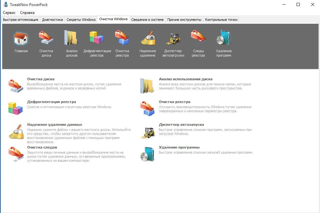Open Удаление программы heading link
Image resolution: width=320 pixels, height=213 pixels.
(x=179, y=148)
